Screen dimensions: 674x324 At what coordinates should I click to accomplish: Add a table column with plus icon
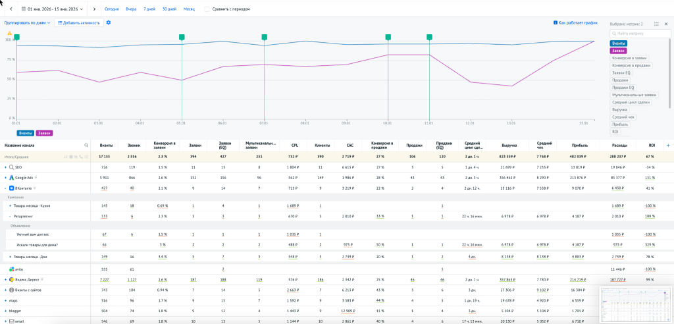[x=668, y=145]
